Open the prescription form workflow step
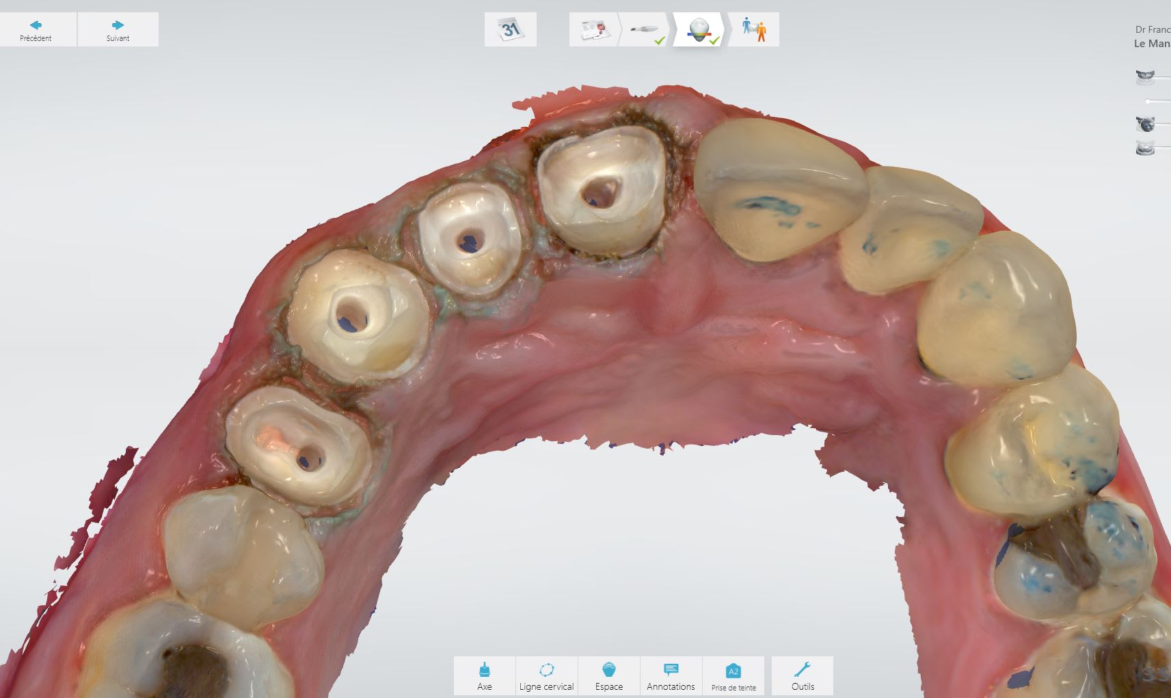 coord(593,30)
